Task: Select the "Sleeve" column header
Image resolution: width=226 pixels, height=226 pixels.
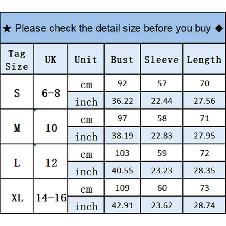Action: (x=161, y=60)
